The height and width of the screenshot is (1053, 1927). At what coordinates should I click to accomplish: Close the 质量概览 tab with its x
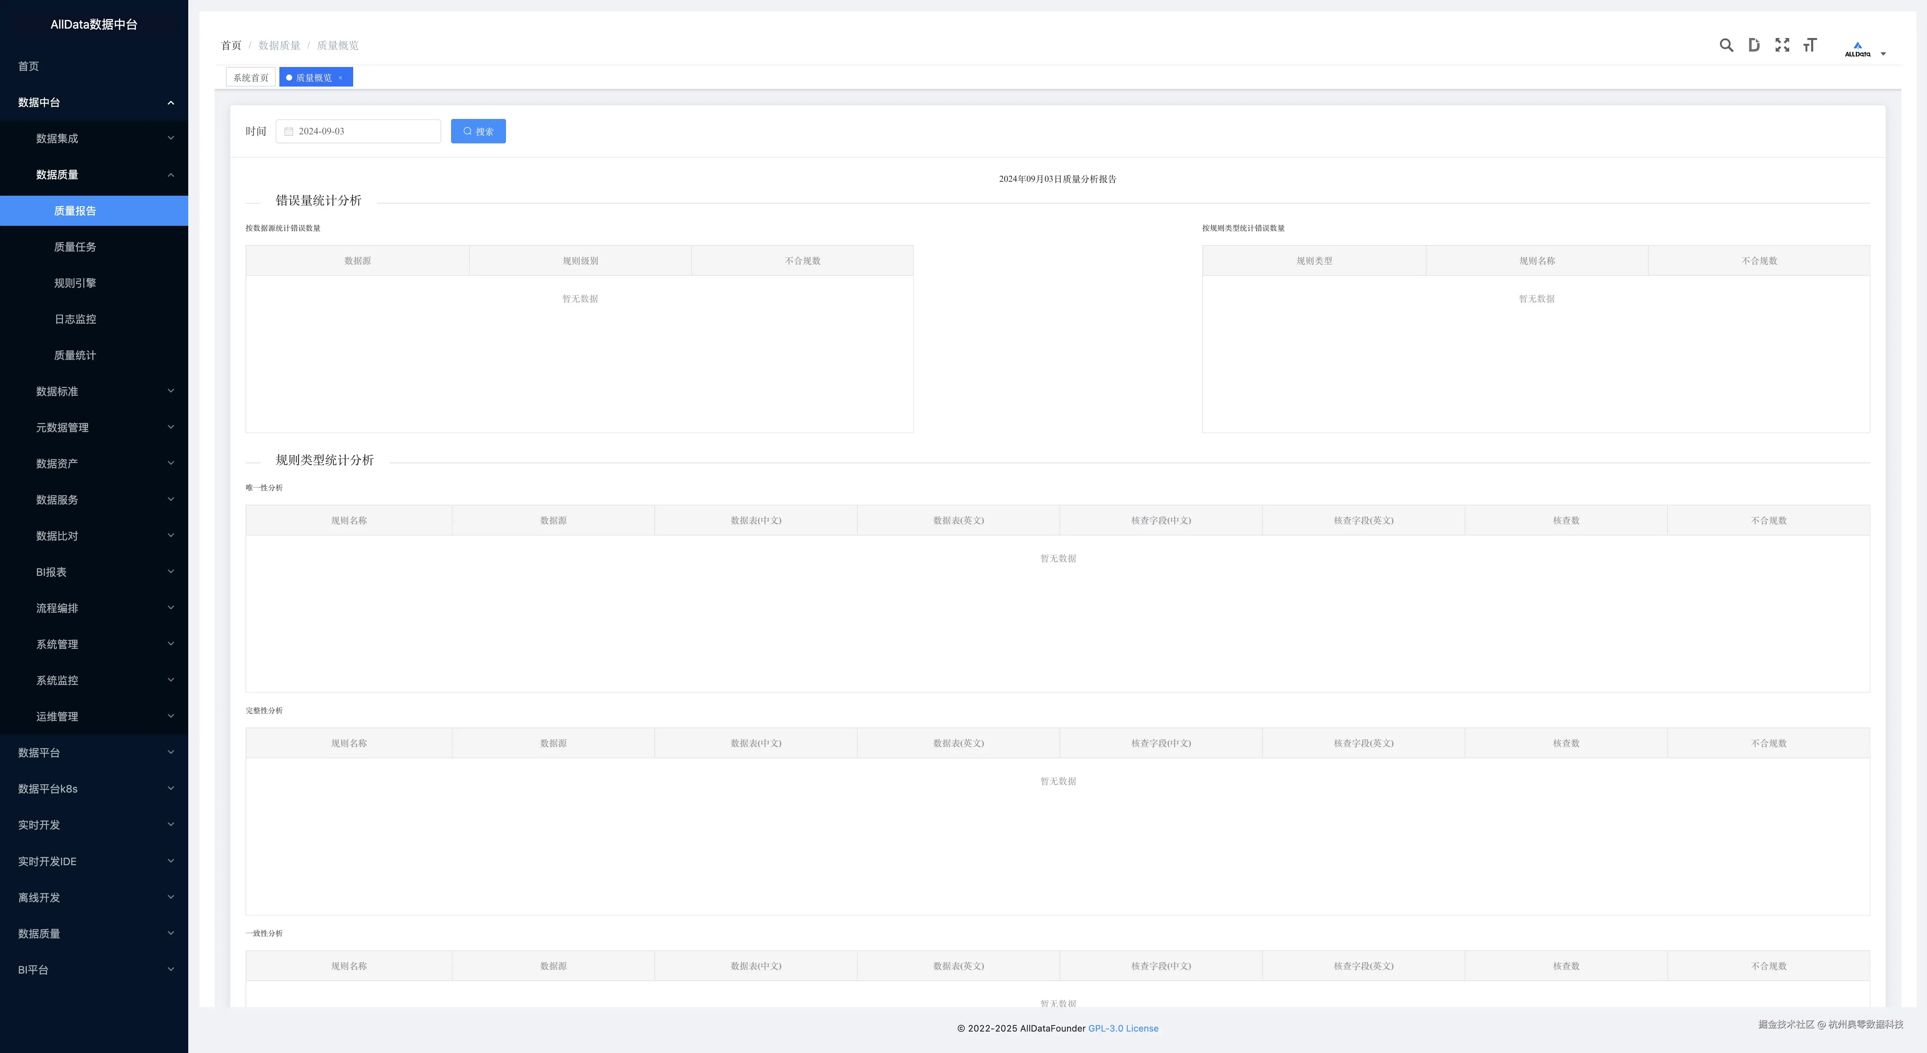340,78
